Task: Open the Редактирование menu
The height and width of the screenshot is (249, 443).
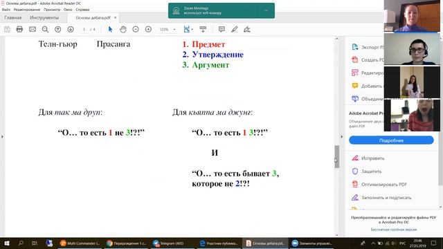Action: tap(27, 10)
